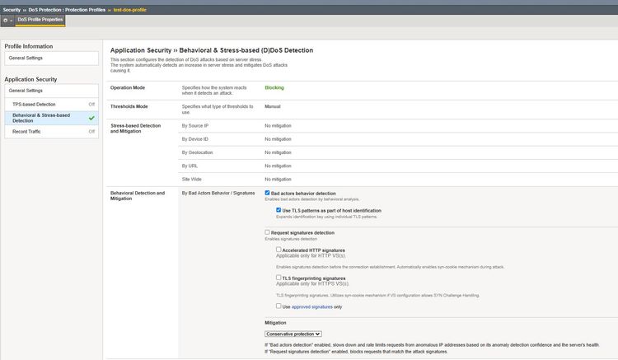
Task: Click the Manual thresholds mode value
Action: 273,106
